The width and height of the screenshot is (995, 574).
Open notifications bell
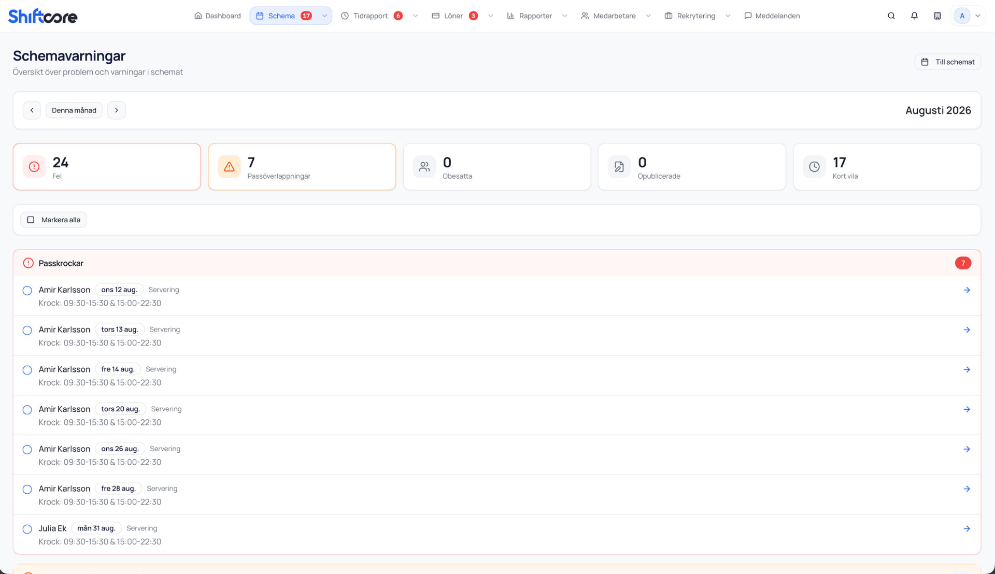(914, 16)
